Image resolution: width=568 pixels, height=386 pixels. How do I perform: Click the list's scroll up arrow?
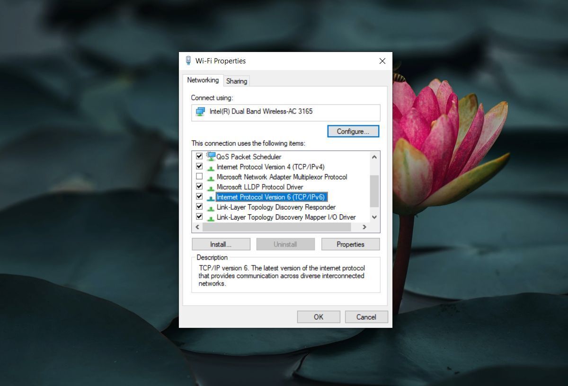coord(374,157)
